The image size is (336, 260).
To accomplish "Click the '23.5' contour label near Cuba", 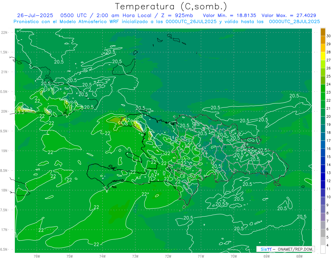I will [19, 112].
